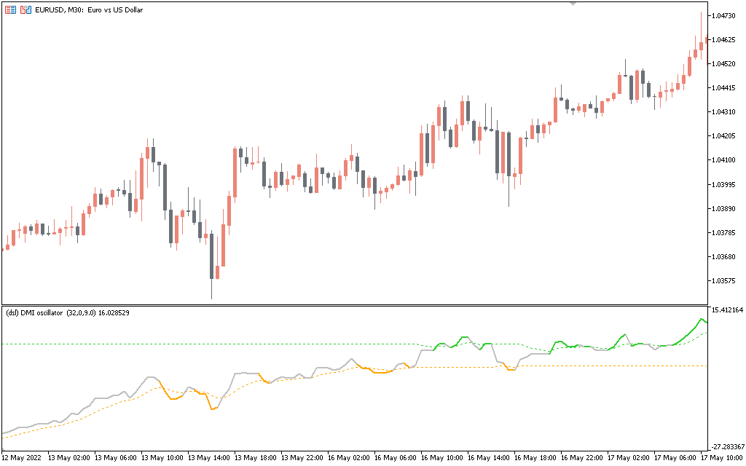Click the One Click Trading panel icon
746x466 pixels.
[11, 11]
